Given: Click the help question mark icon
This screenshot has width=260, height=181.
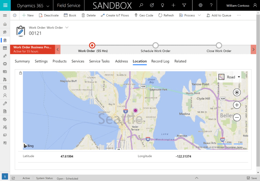Looking at the screenshot, I should 211,5.
